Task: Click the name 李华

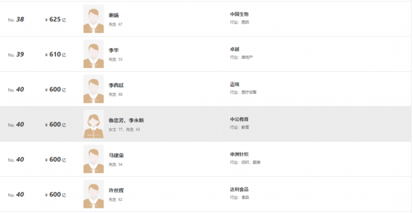Action: click(113, 50)
